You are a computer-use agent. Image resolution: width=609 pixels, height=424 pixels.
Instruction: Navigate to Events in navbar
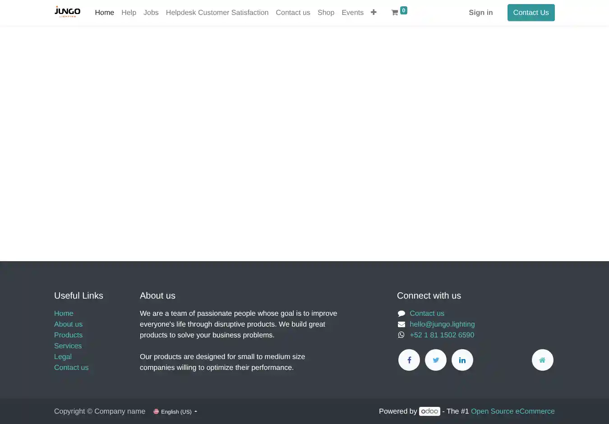[x=352, y=13]
